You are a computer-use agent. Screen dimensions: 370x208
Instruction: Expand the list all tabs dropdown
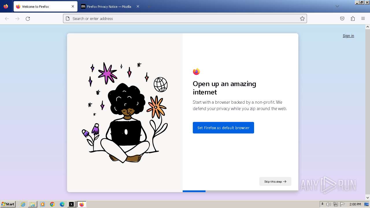(337, 6)
